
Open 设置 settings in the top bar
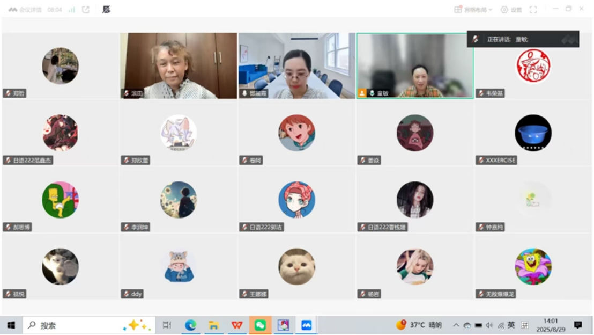coord(511,10)
